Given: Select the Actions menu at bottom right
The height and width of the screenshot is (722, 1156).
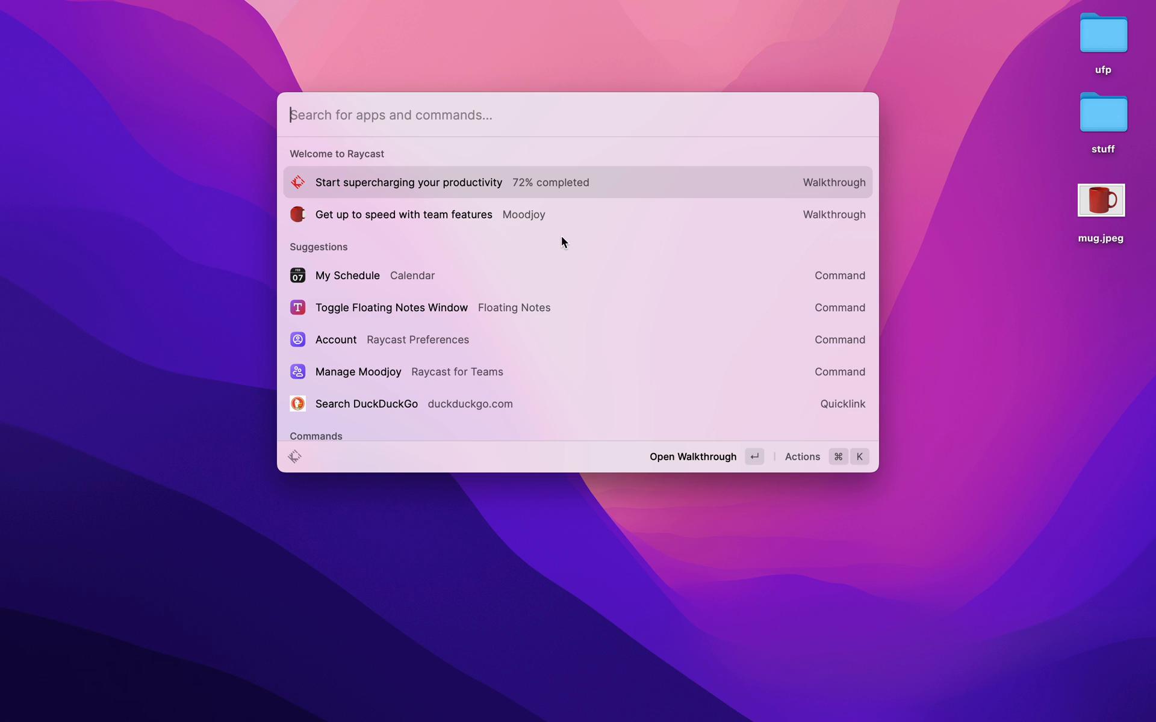Looking at the screenshot, I should pos(803,456).
